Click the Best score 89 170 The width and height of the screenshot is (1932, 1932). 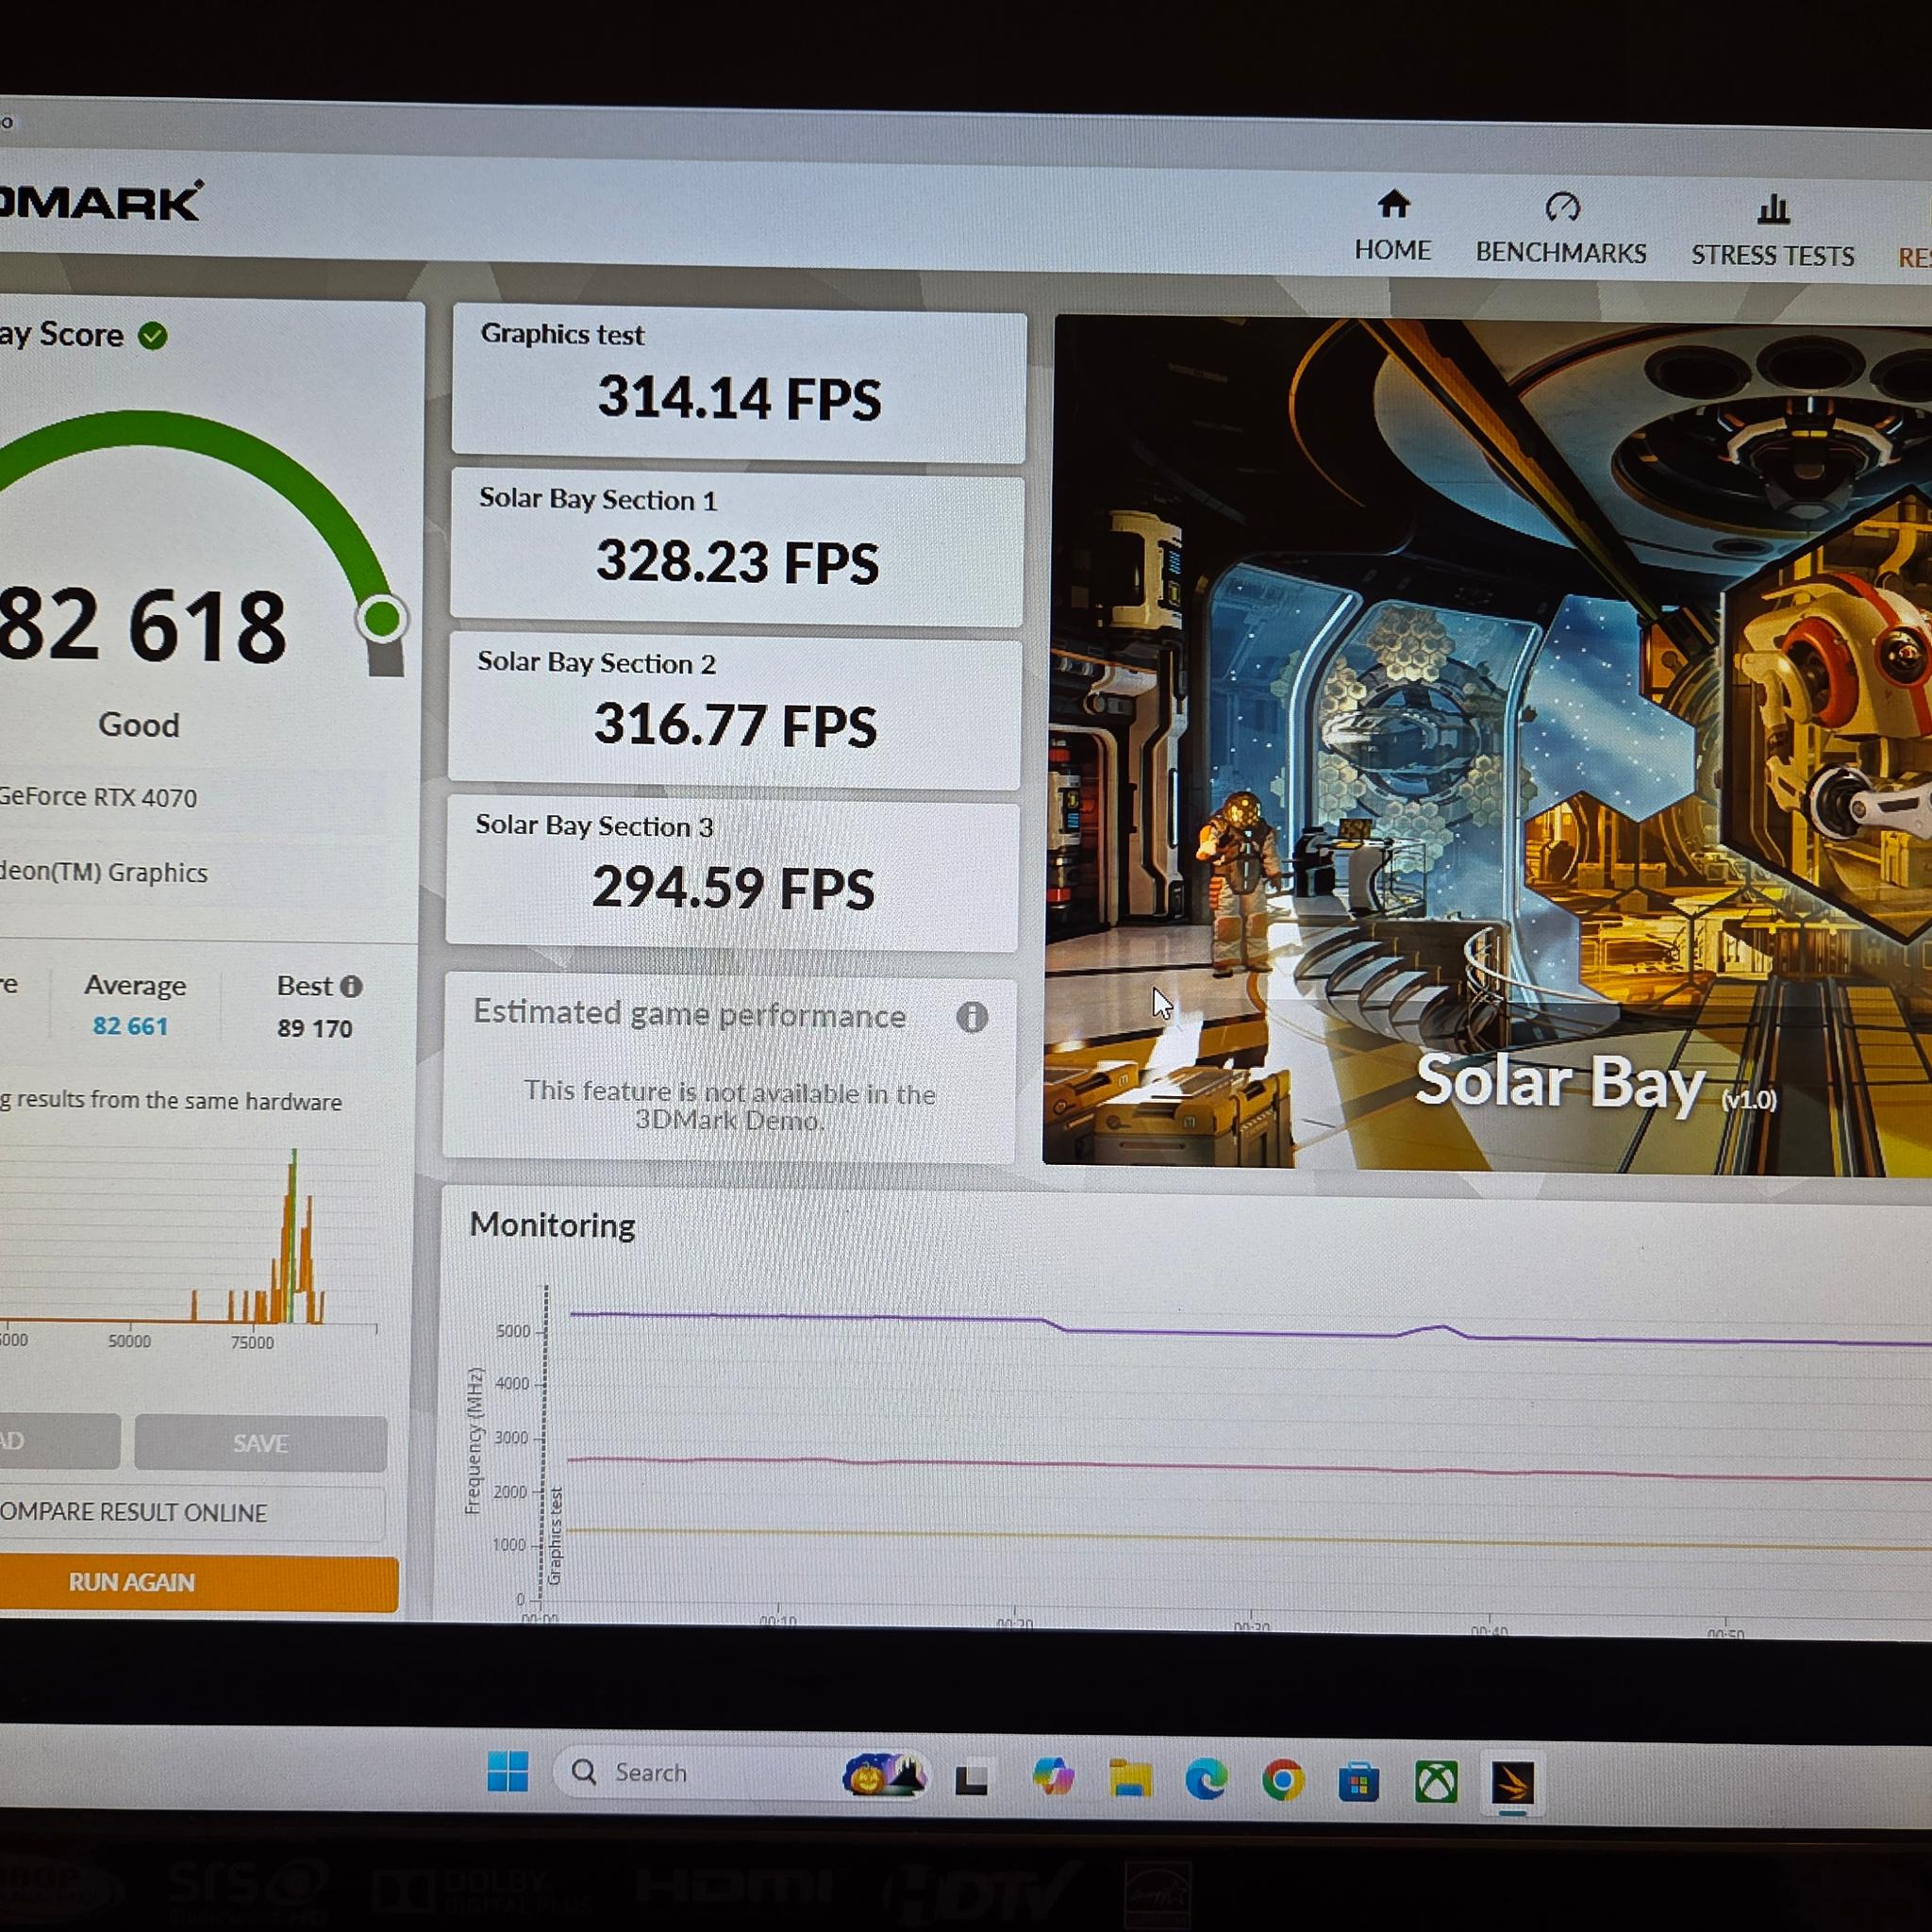point(315,1028)
